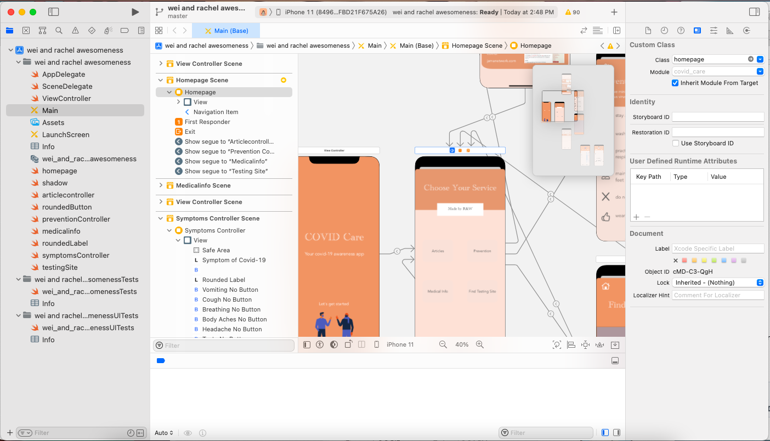
Task: Expand the View Controller Scene above Homepage Scene
Action: point(161,64)
